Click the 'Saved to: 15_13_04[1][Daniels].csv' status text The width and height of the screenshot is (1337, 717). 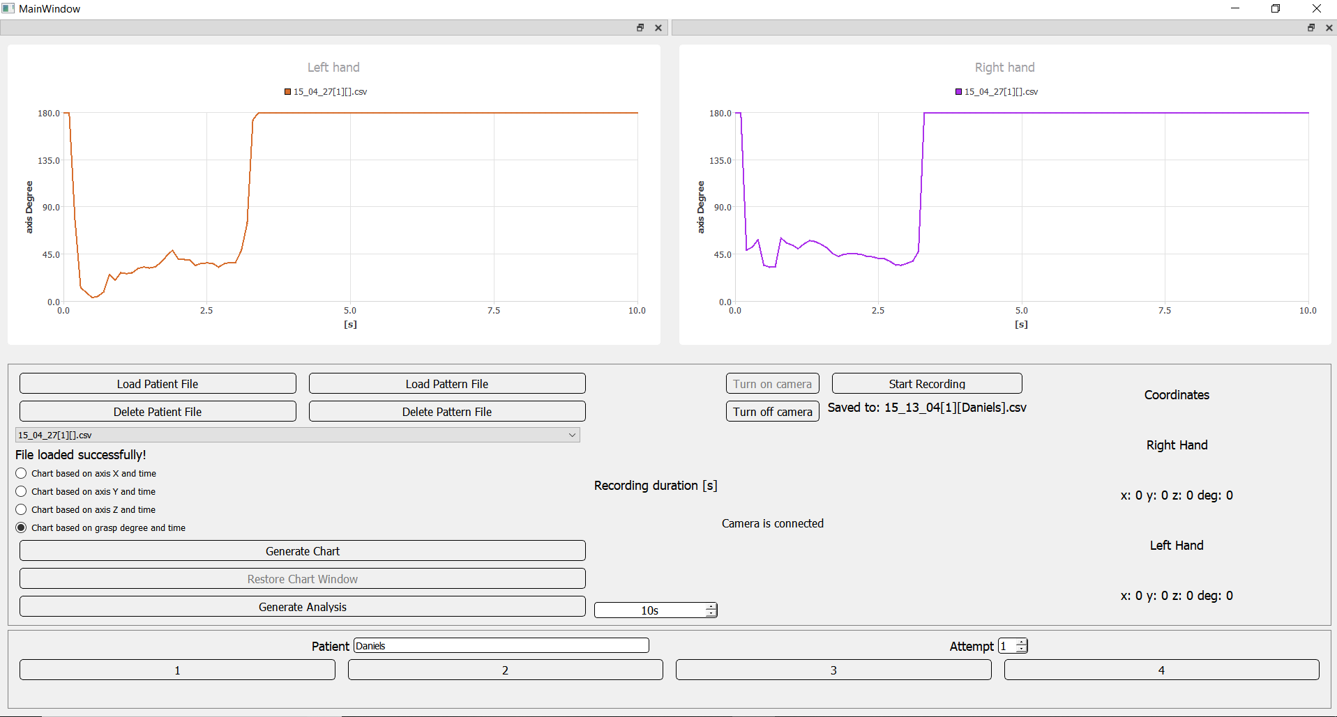927,408
